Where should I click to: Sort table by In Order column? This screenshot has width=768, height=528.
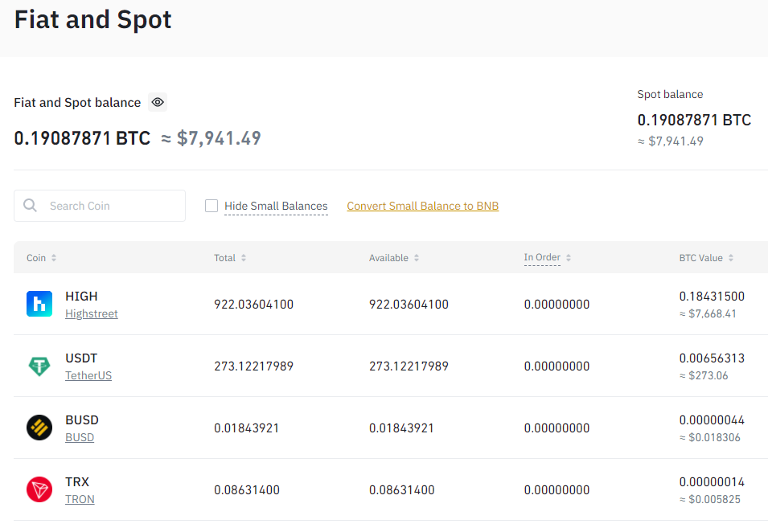tap(547, 257)
